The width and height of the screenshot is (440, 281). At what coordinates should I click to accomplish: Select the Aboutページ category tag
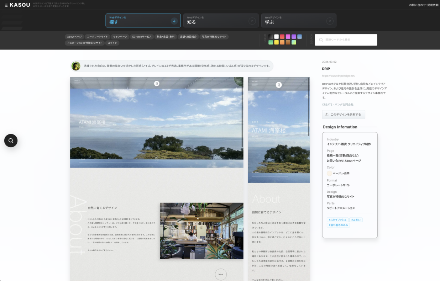click(74, 37)
